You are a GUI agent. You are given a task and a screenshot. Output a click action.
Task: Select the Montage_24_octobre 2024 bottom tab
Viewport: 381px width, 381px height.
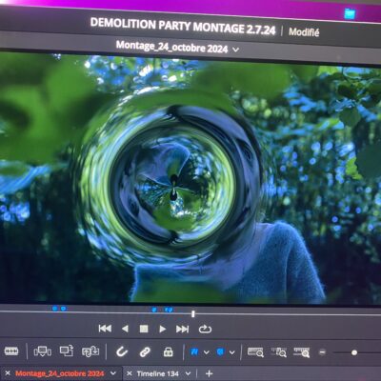[60, 373]
